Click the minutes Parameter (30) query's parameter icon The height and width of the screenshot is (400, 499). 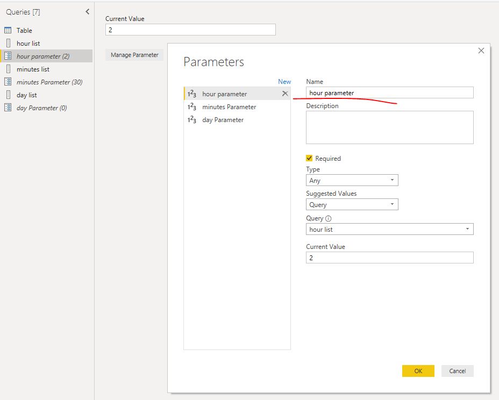click(x=8, y=82)
